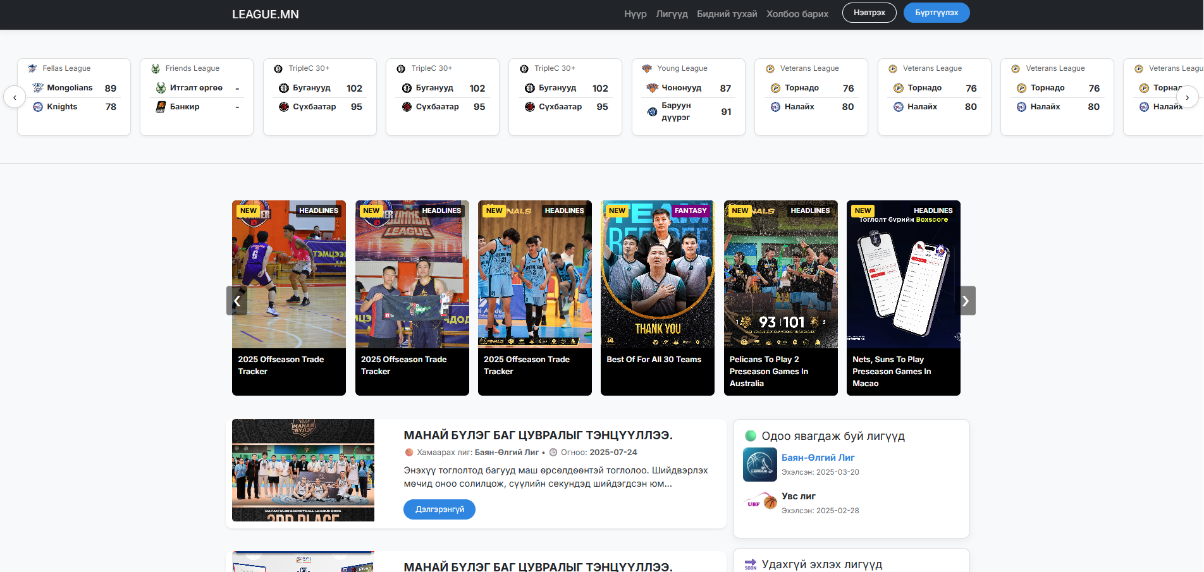The image size is (1204, 572).
Task: Click the Knights team logo icon
Action: click(x=38, y=107)
